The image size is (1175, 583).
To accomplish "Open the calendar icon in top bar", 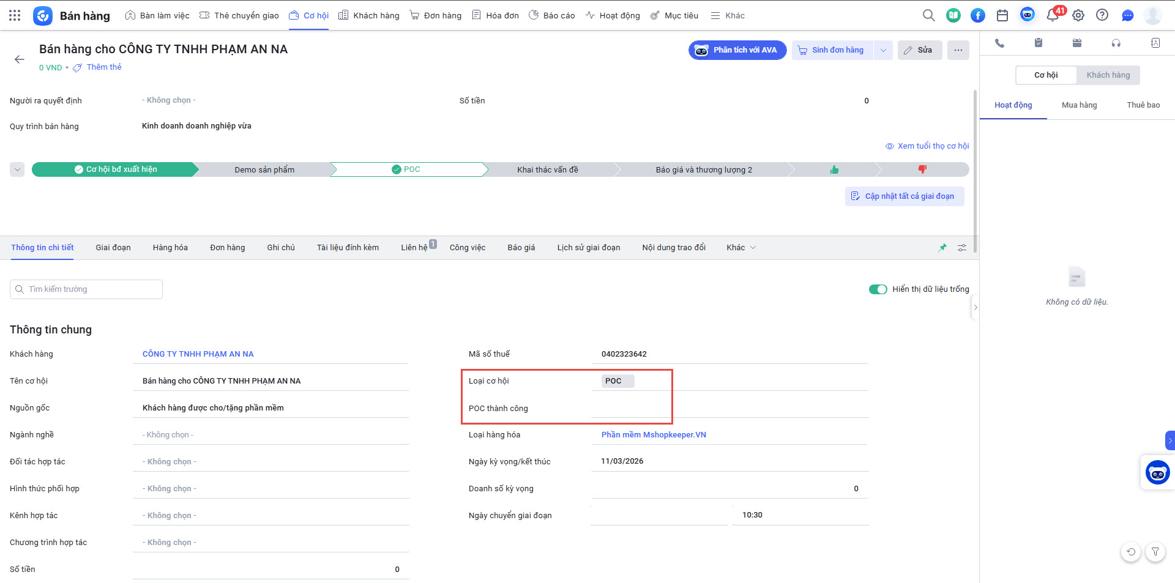I will (1002, 15).
